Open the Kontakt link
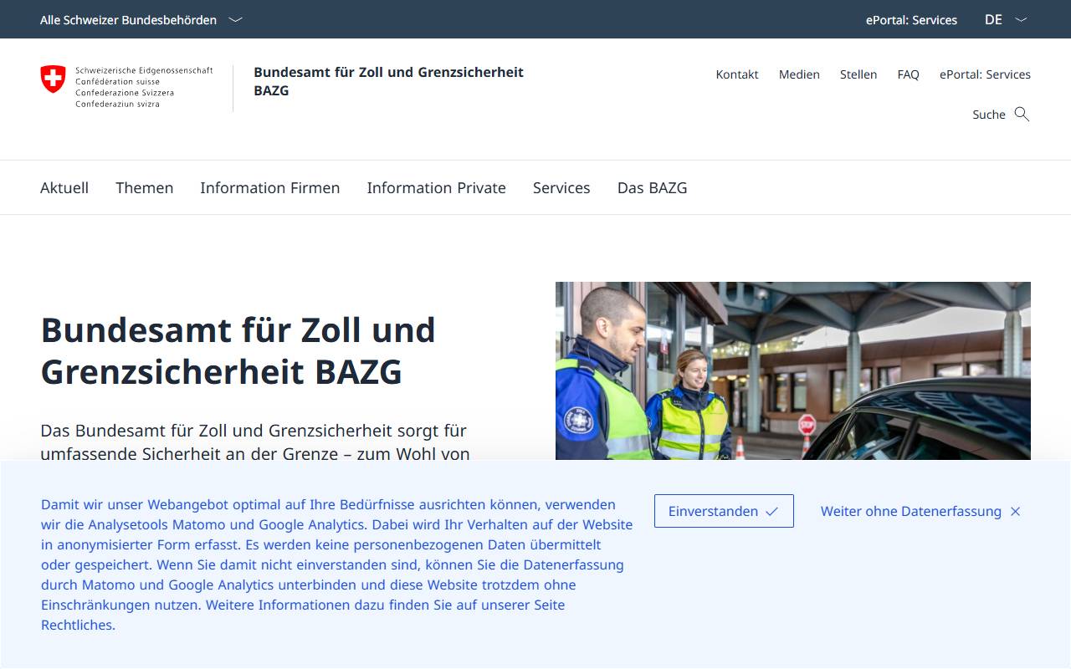Screen dimensions: 1071x669 tap(737, 74)
